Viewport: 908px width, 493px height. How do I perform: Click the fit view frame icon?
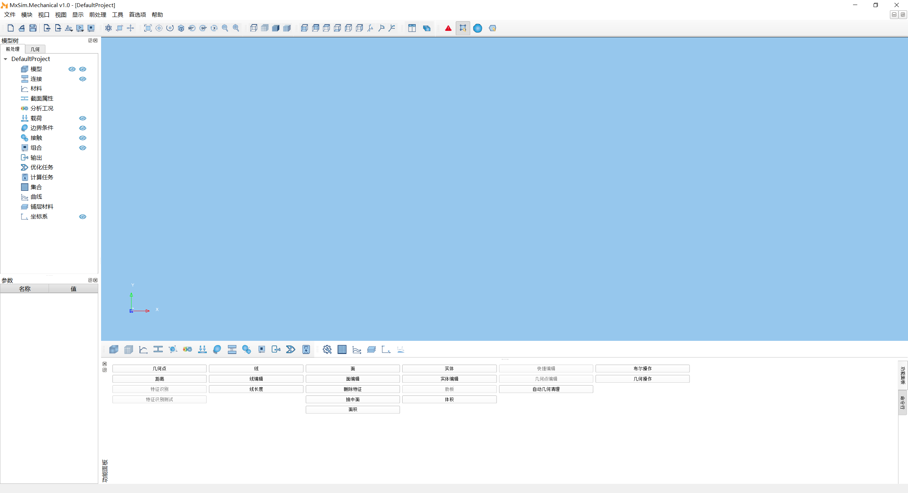(148, 28)
